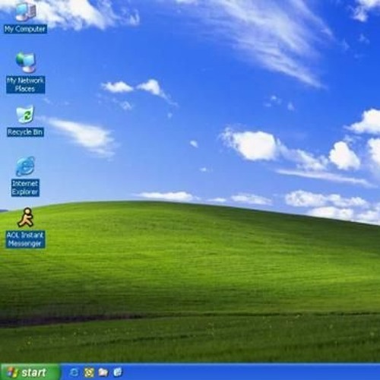Click an empty area of the taskbar
The height and width of the screenshot is (380, 380).
(x=241, y=372)
